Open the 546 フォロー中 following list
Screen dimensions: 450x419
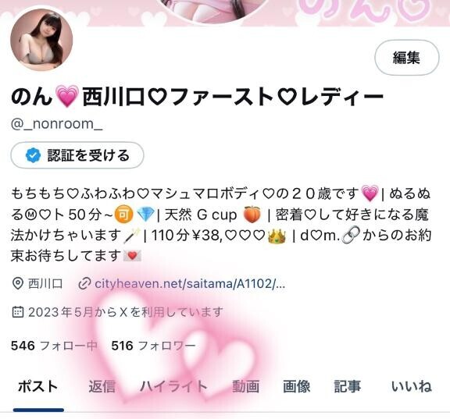tap(54, 346)
